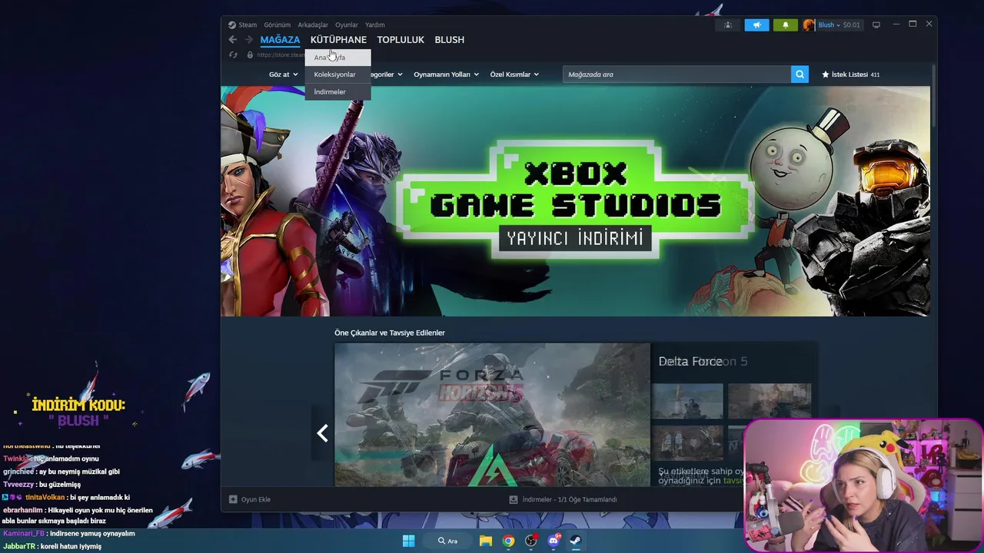The height and width of the screenshot is (553, 984).
Task: Open Discord from the taskbar
Action: tap(553, 541)
